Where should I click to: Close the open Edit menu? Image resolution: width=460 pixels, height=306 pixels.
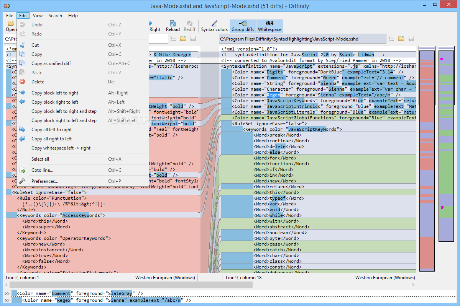pyautogui.click(x=23, y=16)
